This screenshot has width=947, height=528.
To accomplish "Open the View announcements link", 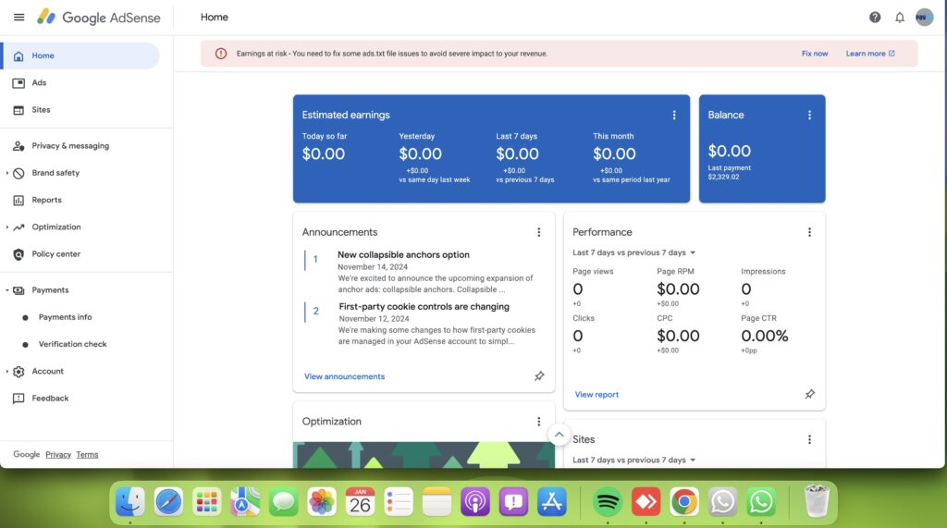I will pyautogui.click(x=344, y=376).
